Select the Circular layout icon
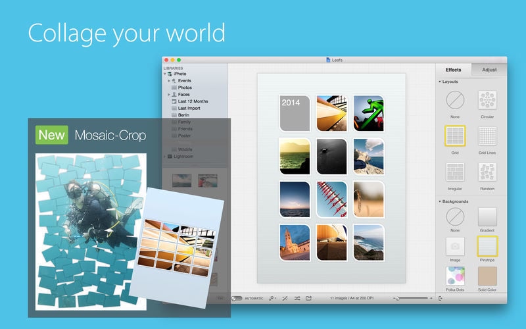Viewport: 526px width, 329px height. (x=487, y=100)
